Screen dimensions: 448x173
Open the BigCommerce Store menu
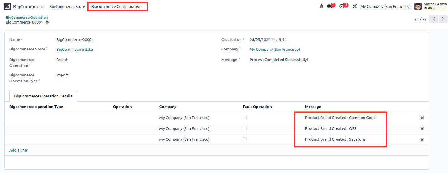pos(67,6)
